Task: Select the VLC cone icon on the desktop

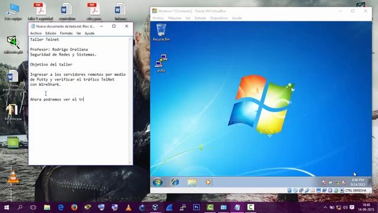Action: [13, 179]
